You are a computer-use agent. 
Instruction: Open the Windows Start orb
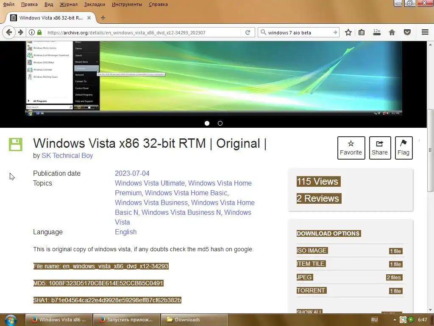[11, 320]
